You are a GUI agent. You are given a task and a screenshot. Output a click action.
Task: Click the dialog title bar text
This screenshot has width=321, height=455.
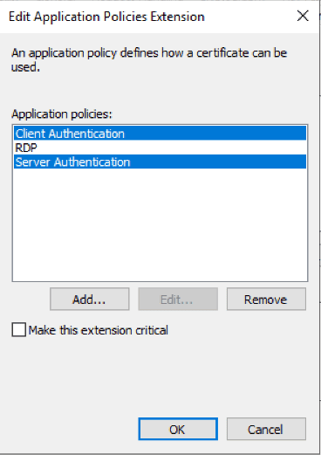pyautogui.click(x=106, y=17)
